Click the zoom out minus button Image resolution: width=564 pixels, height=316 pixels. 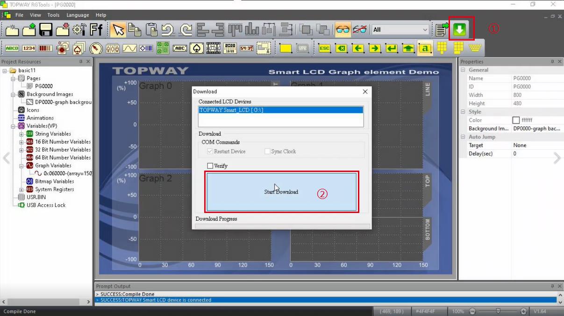(472, 311)
